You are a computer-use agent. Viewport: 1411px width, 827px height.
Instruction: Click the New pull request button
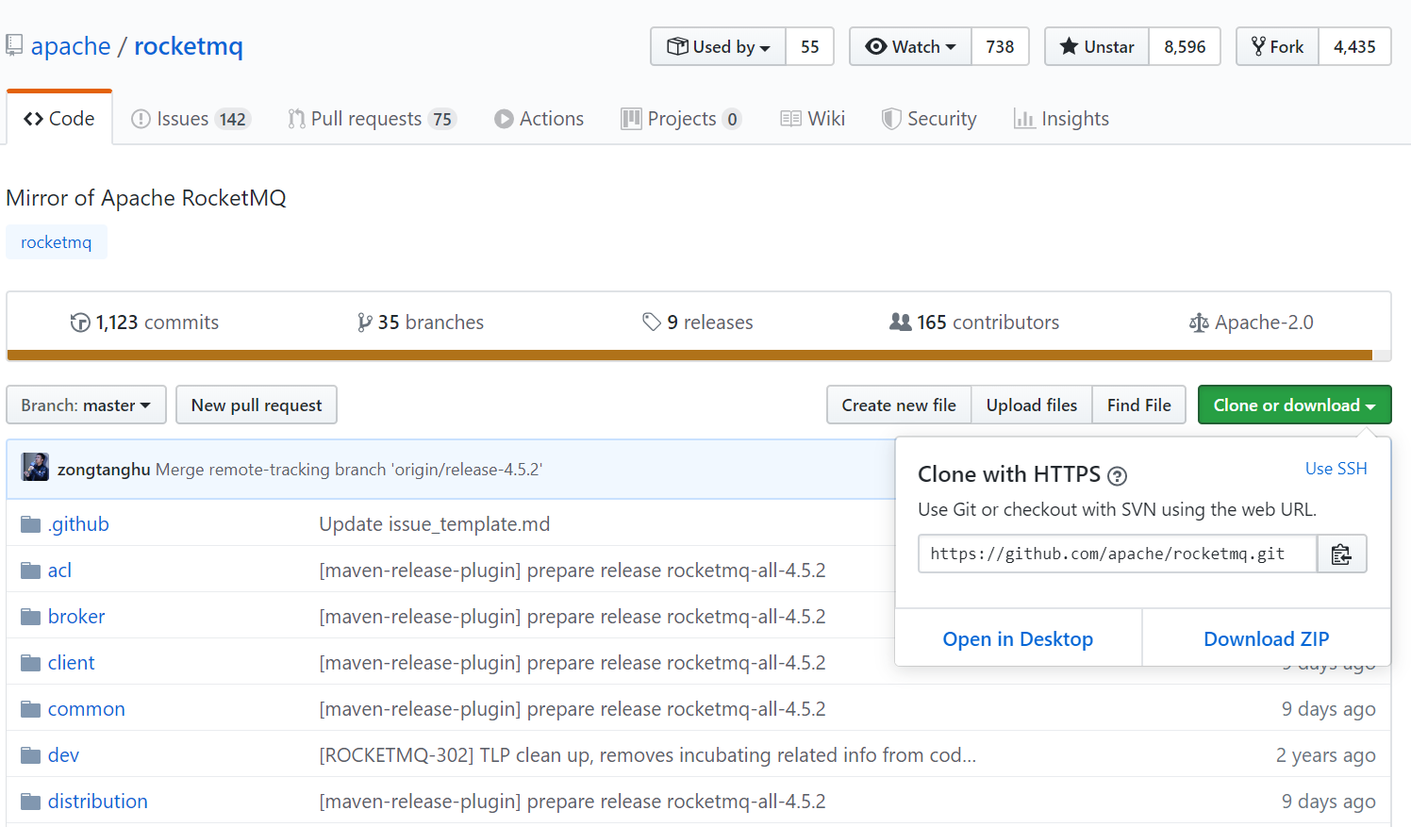click(x=257, y=405)
